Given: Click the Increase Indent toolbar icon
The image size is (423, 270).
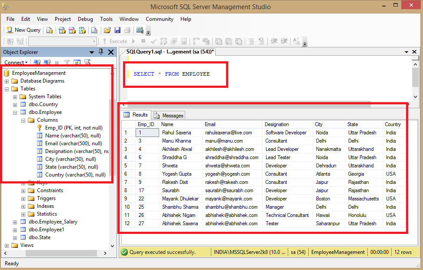Looking at the screenshot, I should [283, 41].
